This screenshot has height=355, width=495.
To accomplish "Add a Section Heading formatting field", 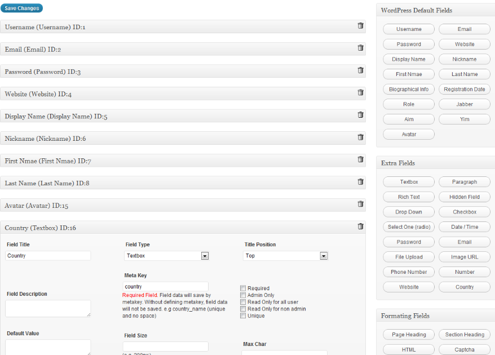I will click(465, 335).
